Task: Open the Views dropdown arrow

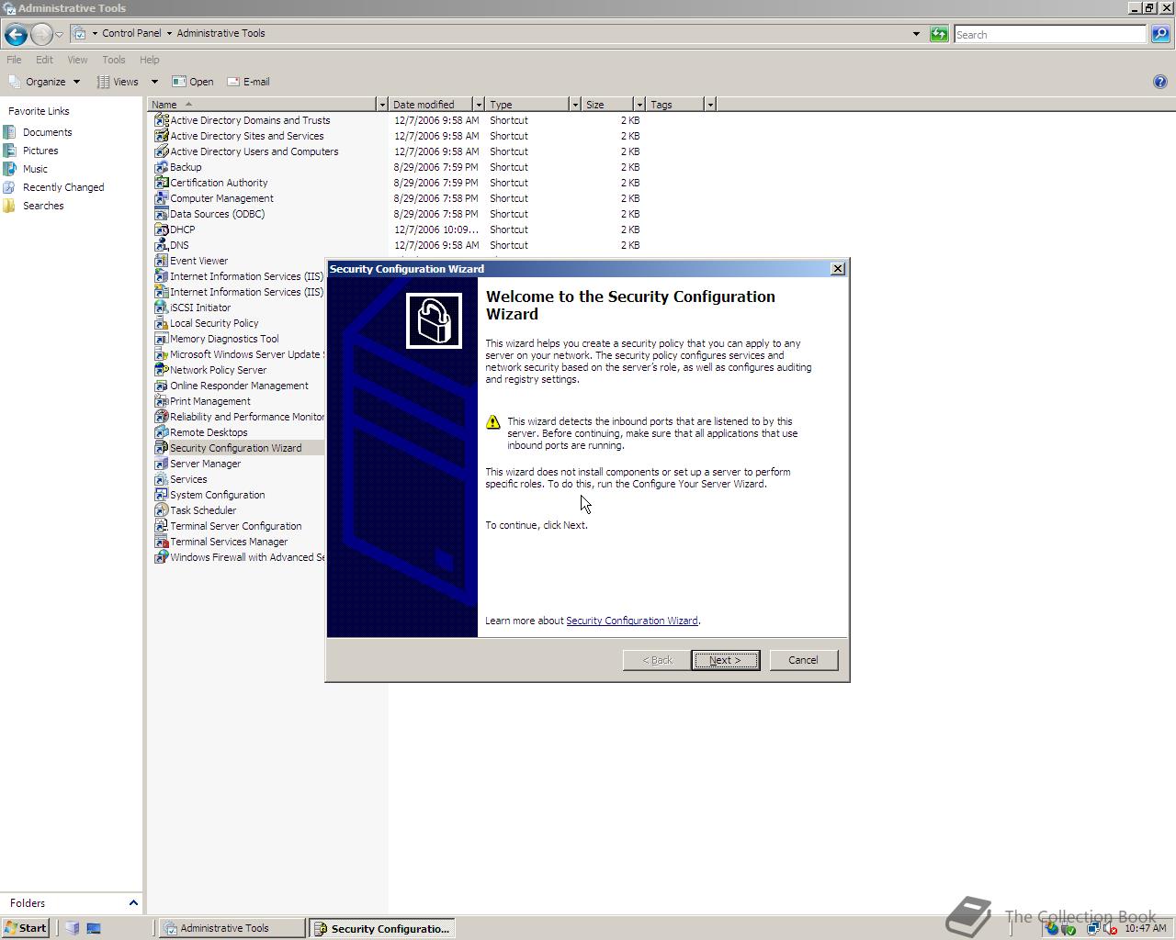Action: point(154,82)
